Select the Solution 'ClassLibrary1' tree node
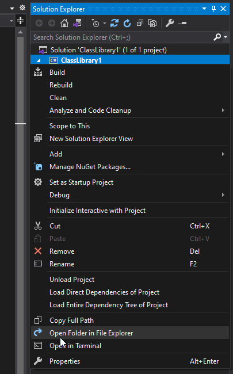 tap(109, 50)
